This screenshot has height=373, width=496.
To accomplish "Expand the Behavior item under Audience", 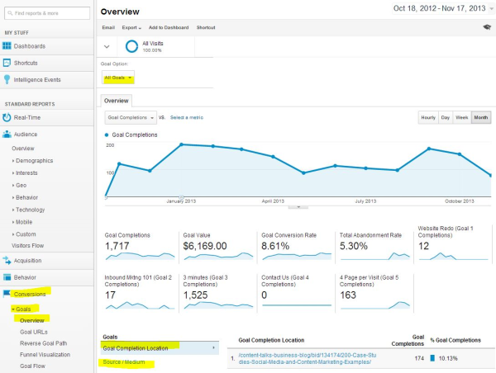I will 13,198.
